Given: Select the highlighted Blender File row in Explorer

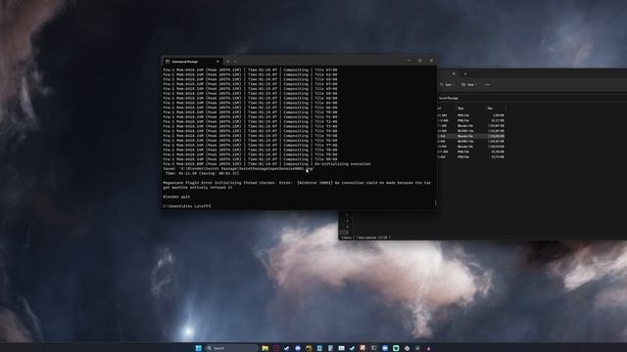Looking at the screenshot, I should click(471, 136).
